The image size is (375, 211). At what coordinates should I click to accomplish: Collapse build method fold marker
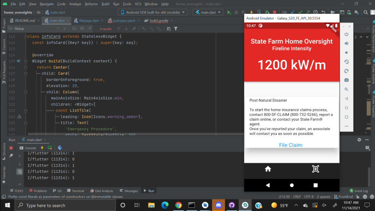coord(25,61)
